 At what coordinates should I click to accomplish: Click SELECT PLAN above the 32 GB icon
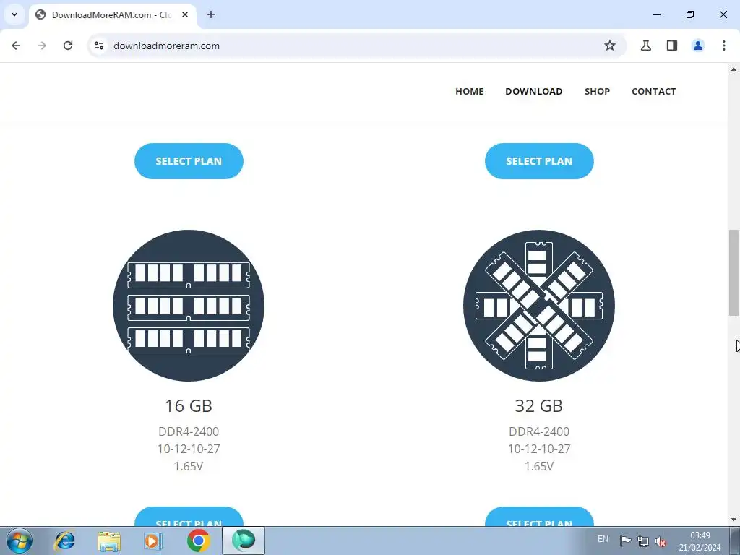pyautogui.click(x=539, y=161)
